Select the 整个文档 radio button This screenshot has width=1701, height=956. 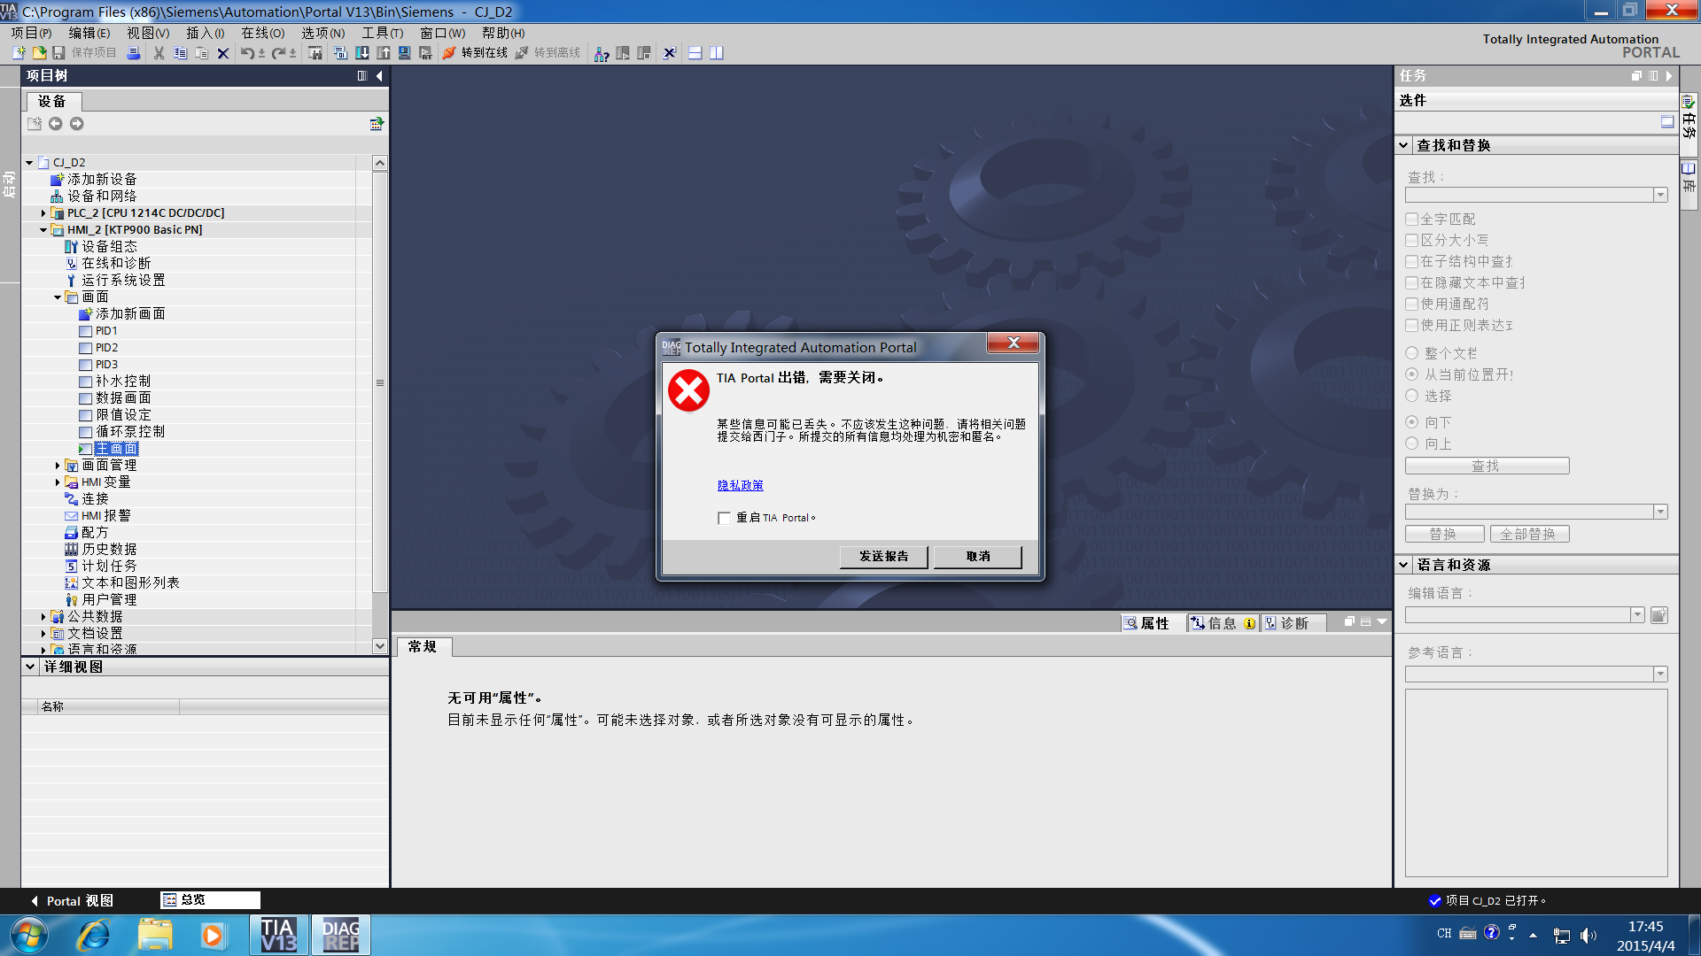point(1412,353)
